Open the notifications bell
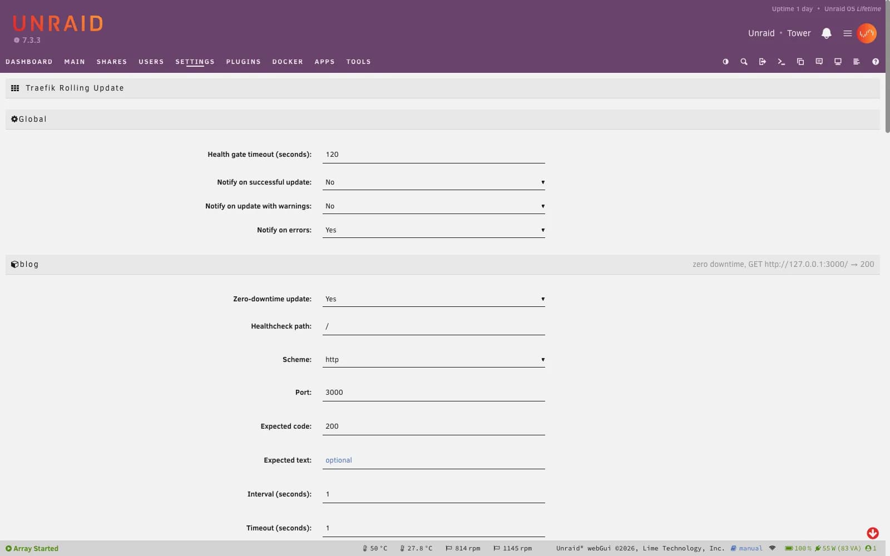This screenshot has width=890, height=556. [x=827, y=33]
